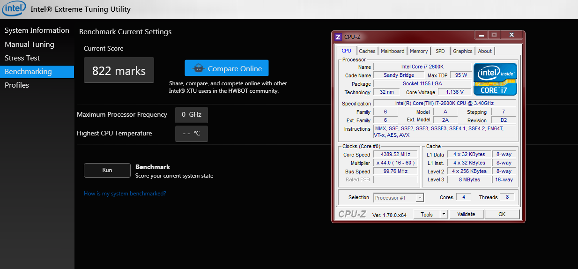Click the Validate button in CPU-Z

pyautogui.click(x=467, y=214)
